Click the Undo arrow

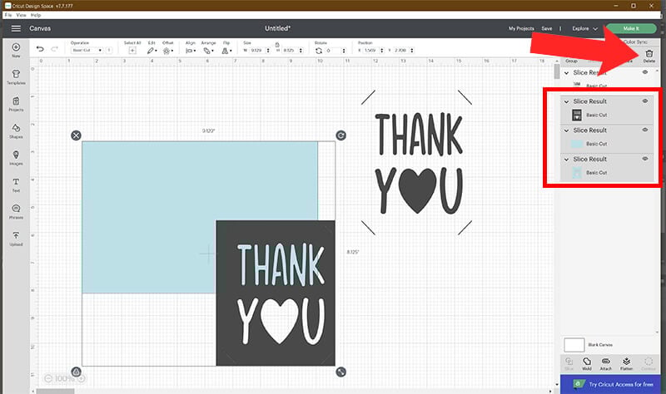(x=40, y=49)
